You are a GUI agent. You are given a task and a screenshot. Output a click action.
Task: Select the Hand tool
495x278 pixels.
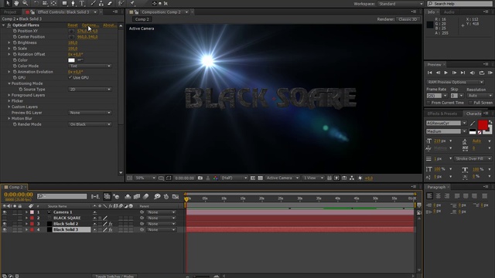[16, 3]
